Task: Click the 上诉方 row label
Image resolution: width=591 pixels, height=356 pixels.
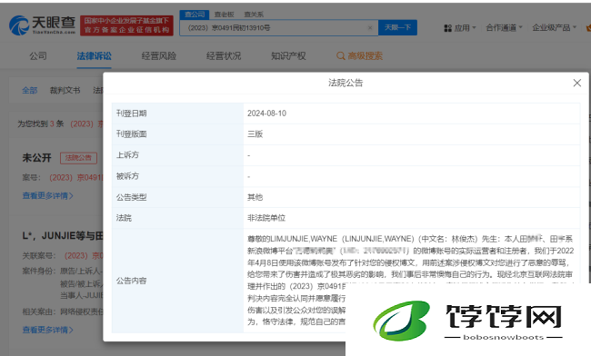Action: 127,155
